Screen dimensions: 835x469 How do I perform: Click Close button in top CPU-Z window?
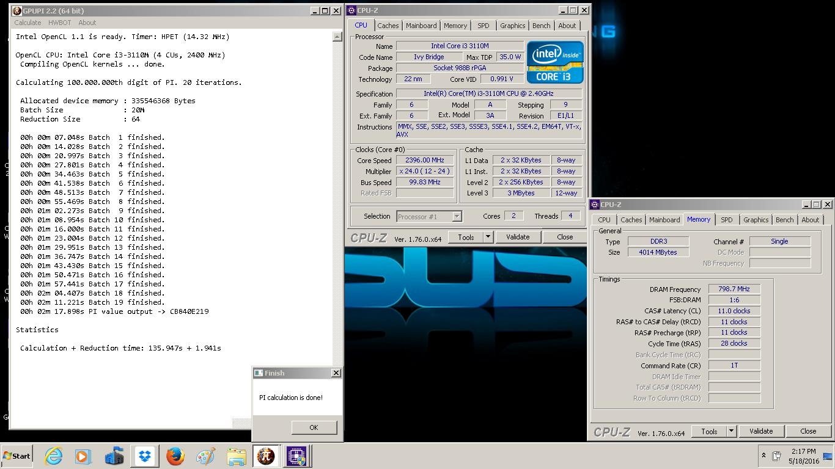(565, 237)
